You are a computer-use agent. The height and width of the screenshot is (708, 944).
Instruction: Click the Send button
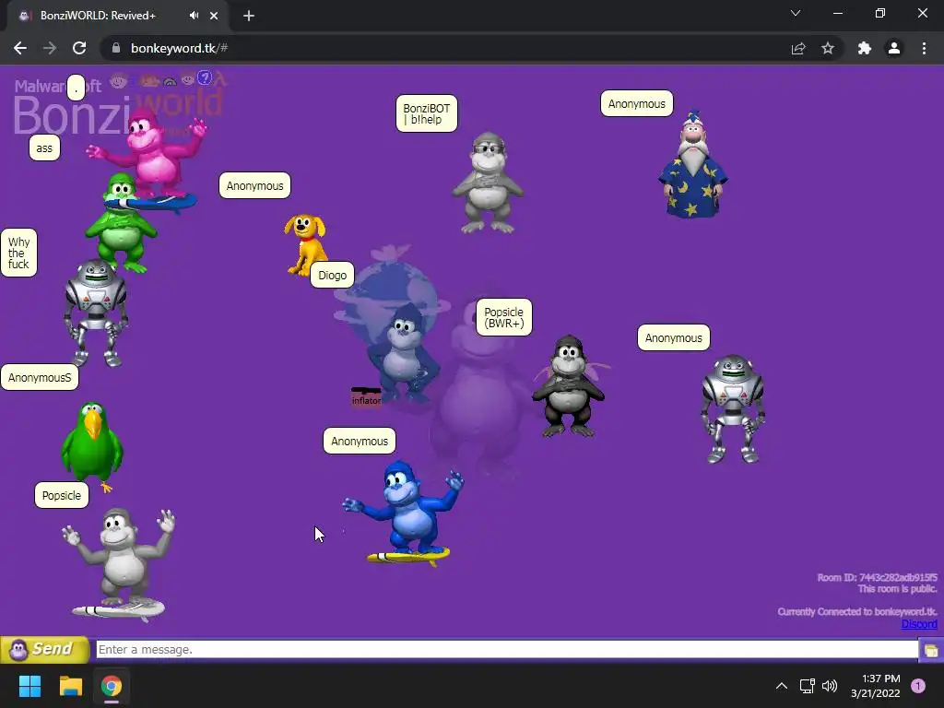pos(44,649)
